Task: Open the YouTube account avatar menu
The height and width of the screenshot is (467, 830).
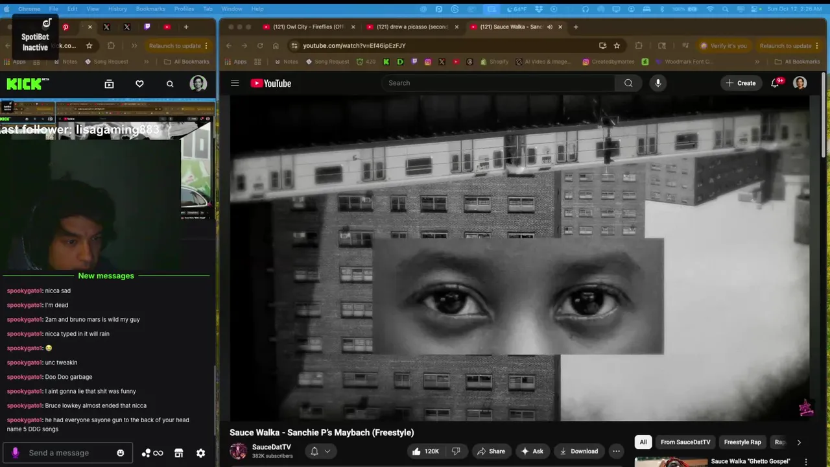Action: coord(800,83)
